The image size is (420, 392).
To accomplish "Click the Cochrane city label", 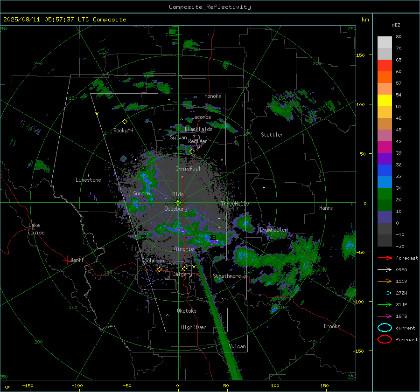I will tap(153, 261).
